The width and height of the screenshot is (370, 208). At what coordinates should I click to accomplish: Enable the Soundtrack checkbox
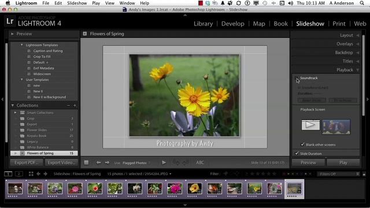tap(297, 78)
